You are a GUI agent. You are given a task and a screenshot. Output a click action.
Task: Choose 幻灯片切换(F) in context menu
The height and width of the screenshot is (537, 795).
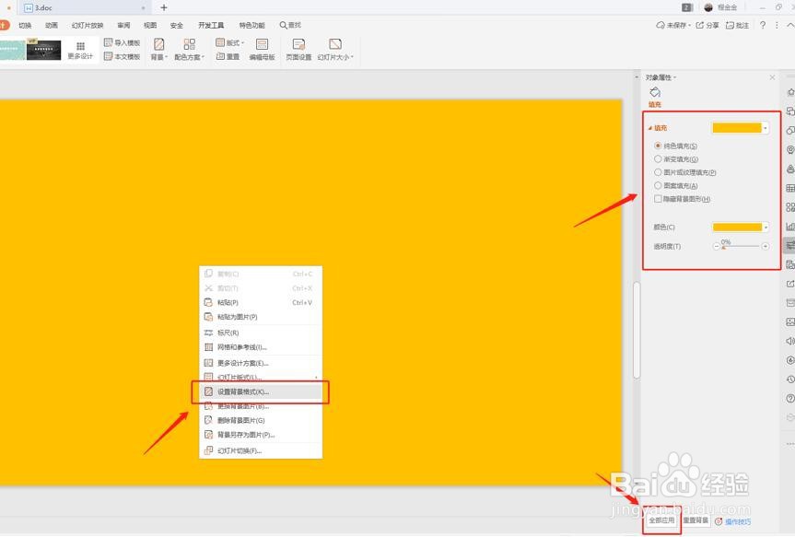point(261,450)
